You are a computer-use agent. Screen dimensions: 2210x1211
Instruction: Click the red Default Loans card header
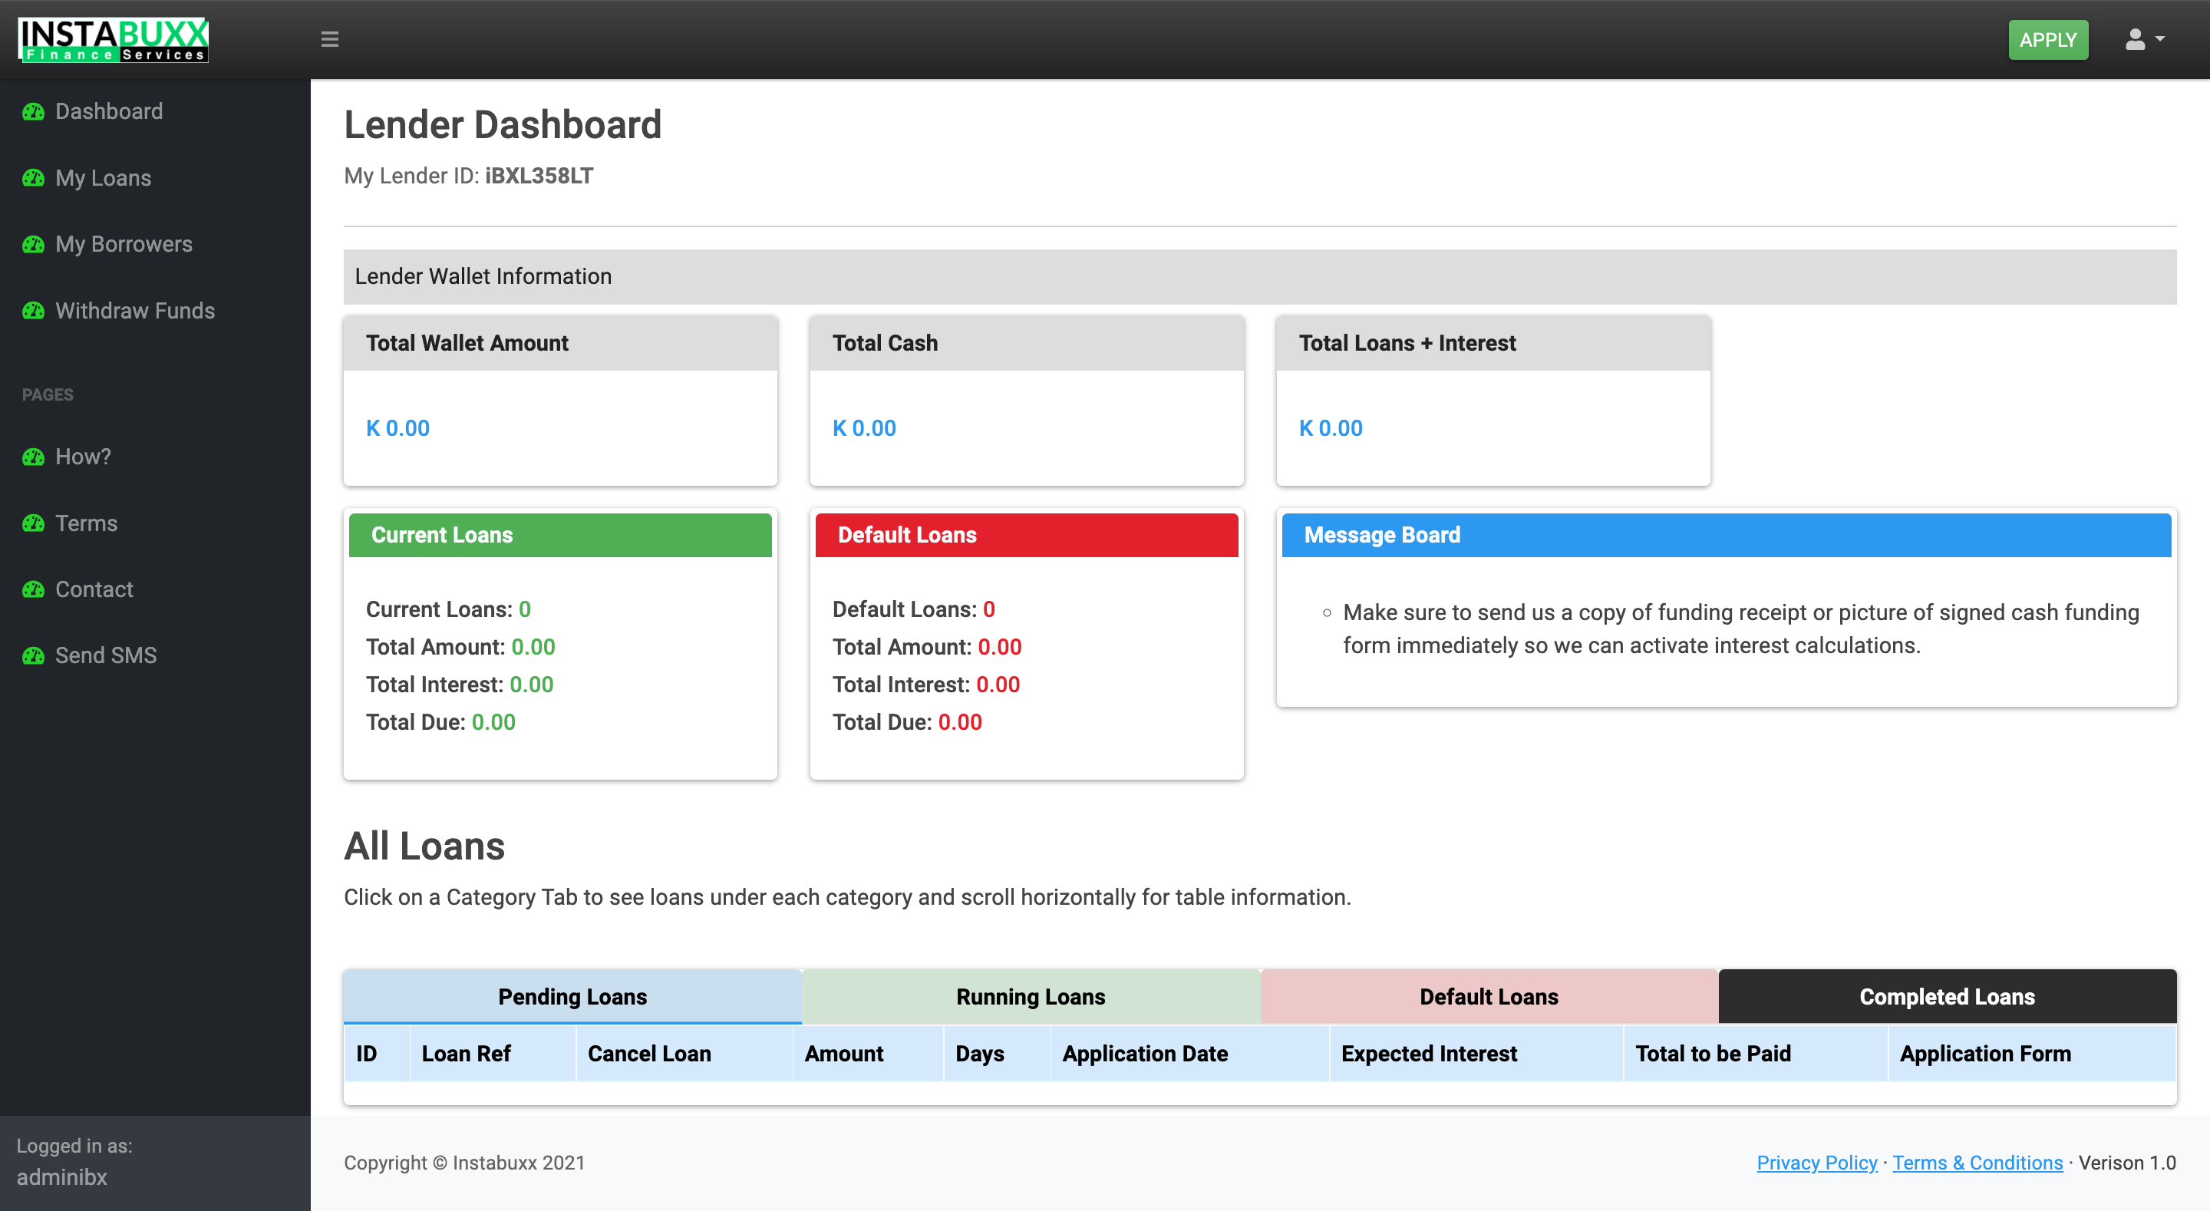(1026, 536)
